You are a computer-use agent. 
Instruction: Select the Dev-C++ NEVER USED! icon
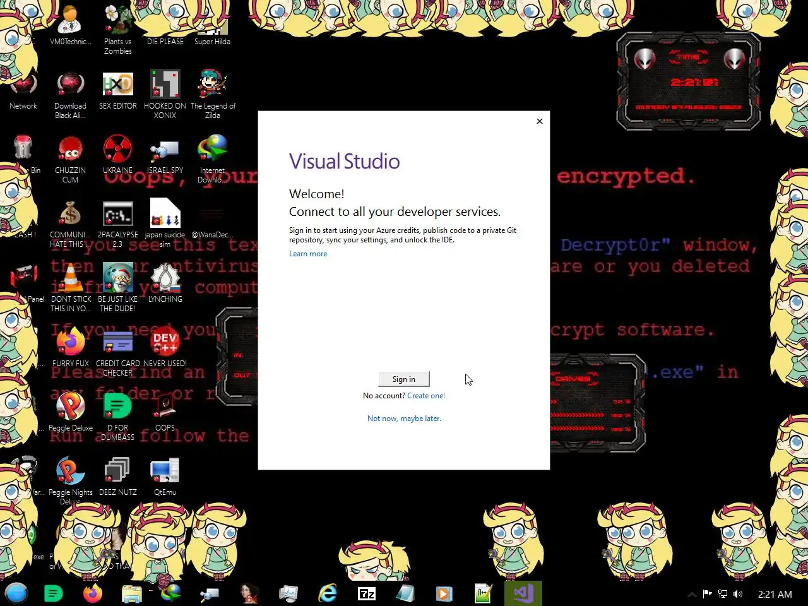[165, 348]
